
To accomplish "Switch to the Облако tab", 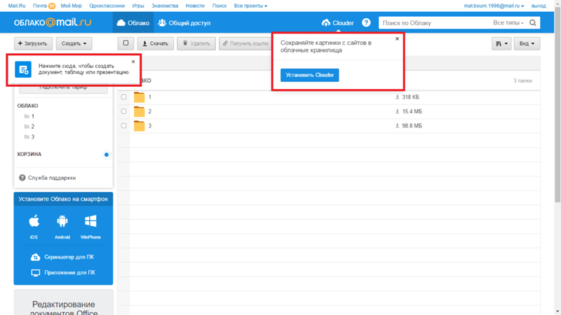I will pos(133,23).
